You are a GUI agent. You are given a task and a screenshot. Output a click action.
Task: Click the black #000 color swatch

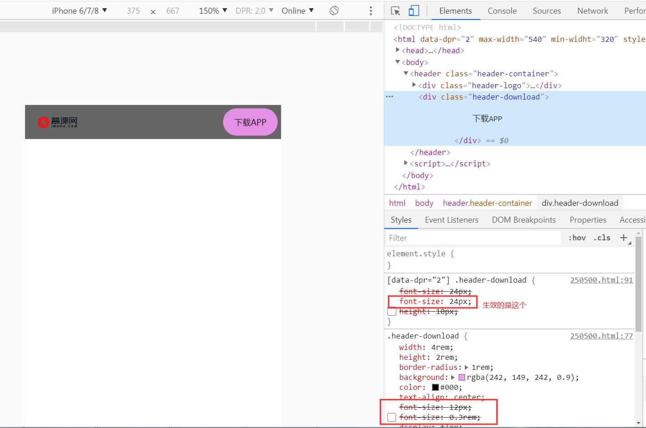[435, 387]
